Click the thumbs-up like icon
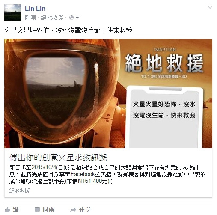217x215 pixels. click(x=7, y=210)
